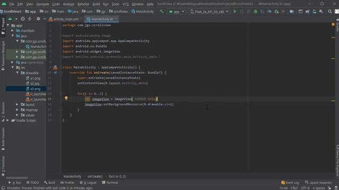339x190 pixels.
Task: Open the Android project view dropdown
Action: (13, 19)
